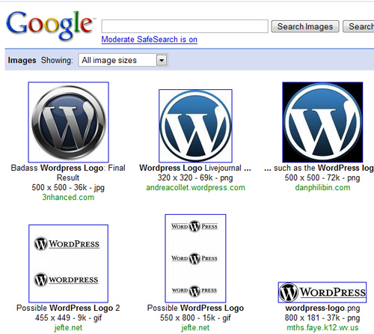Open the Wordpress Logo Livejournal thumbnail
Screen dimensions: 374x334
195,126
